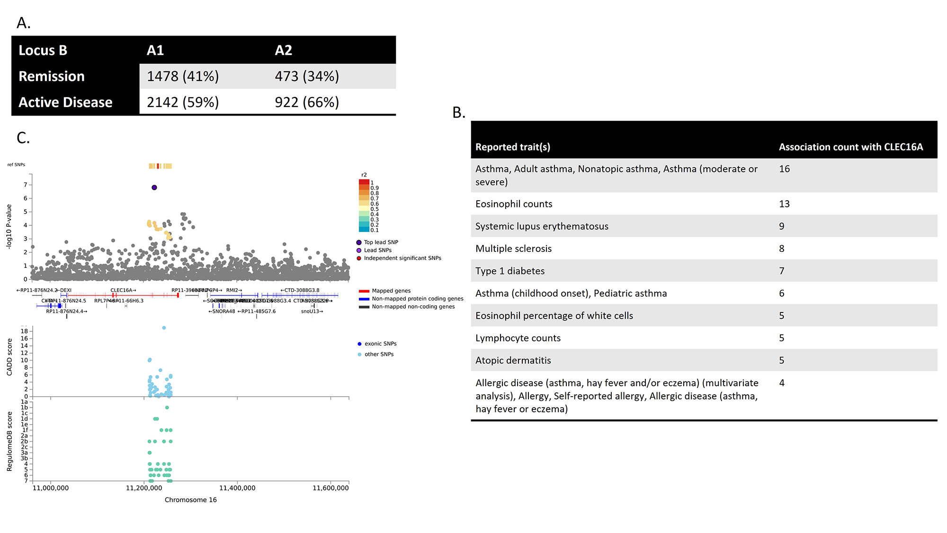Select the Active Disease row header

[65, 102]
